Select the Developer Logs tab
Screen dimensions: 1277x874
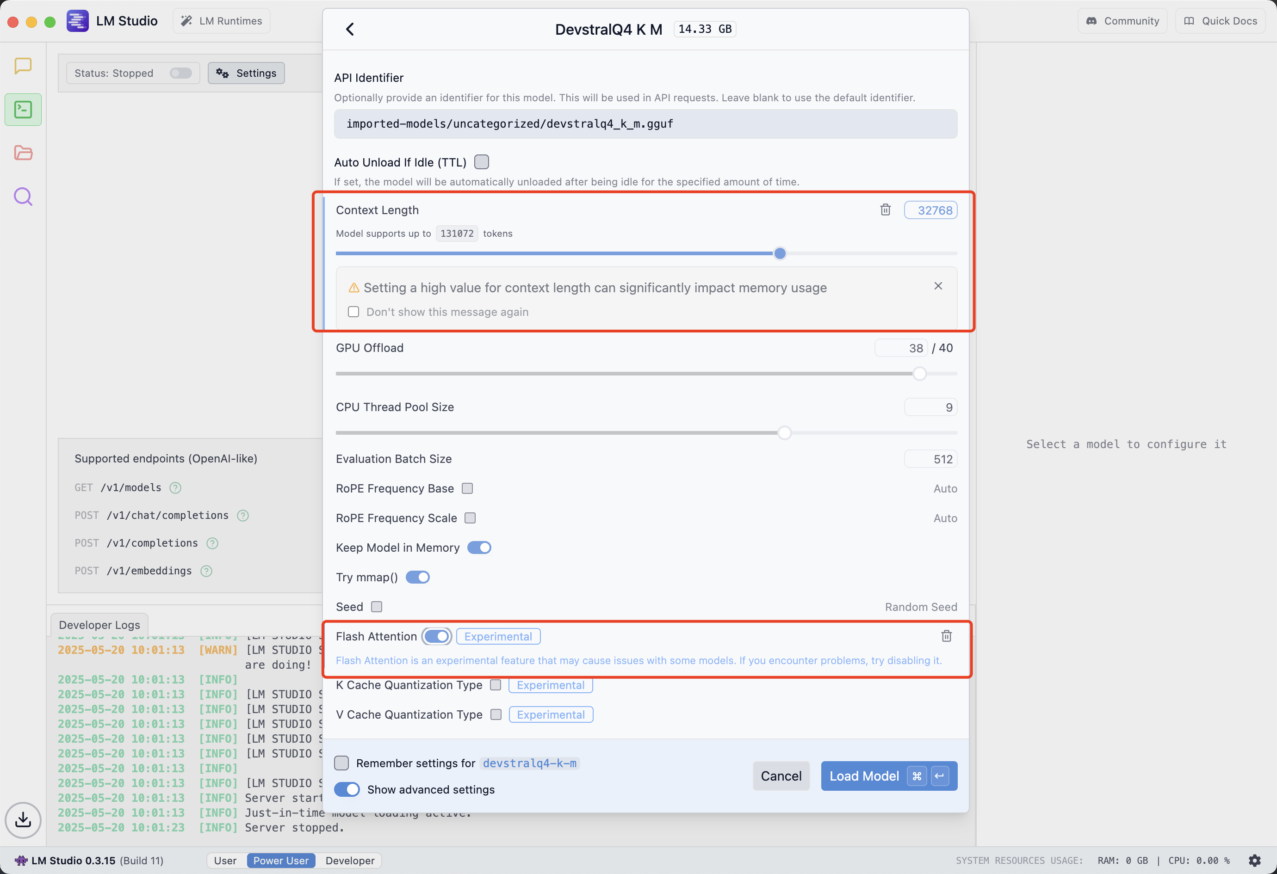tap(99, 625)
